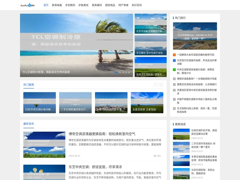Viewport: 240px width, 180px height.
Task: Click thumbnail beside 冬季空调控制温度
Action: 181,160
